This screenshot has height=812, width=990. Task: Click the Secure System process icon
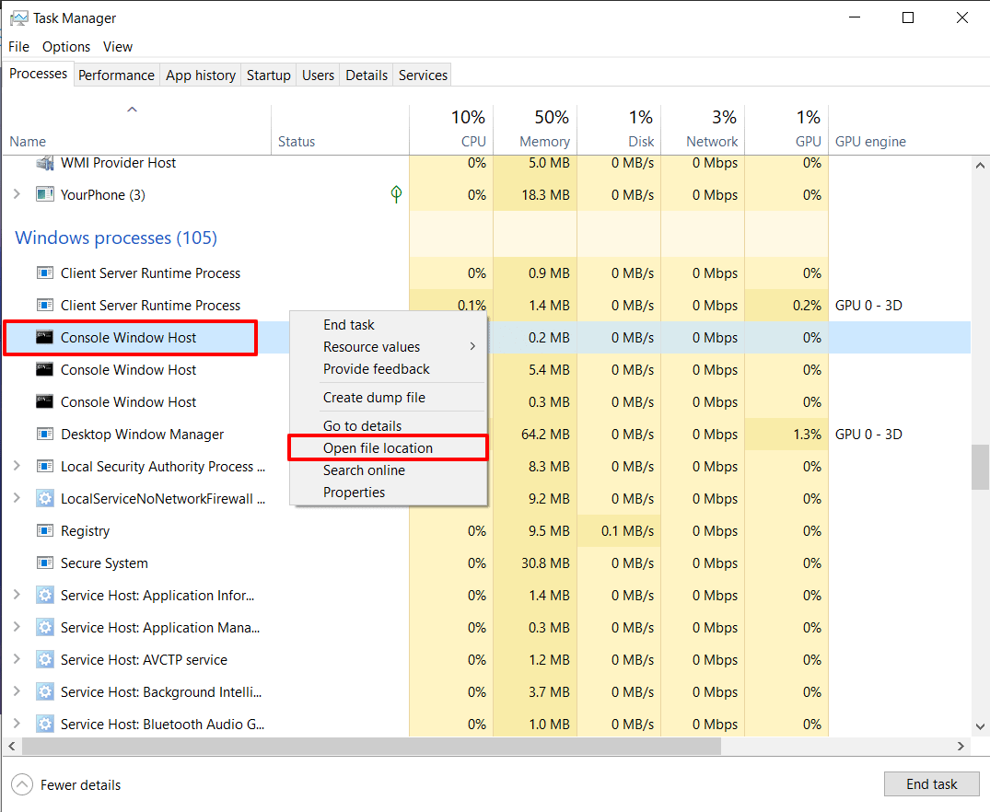point(45,563)
